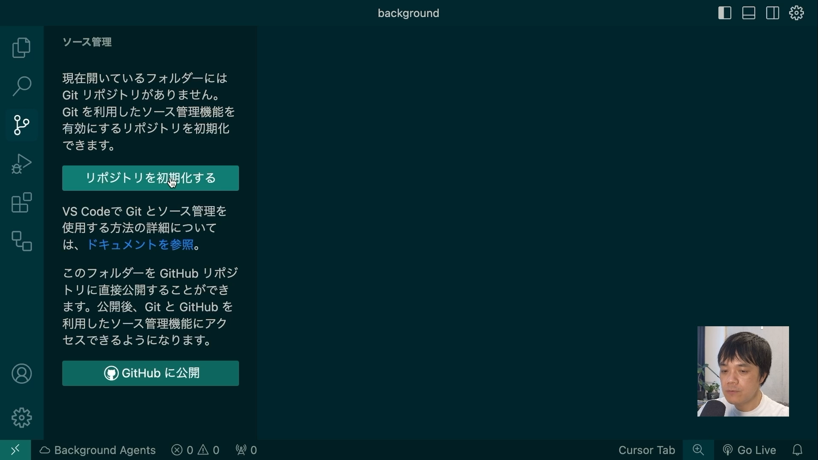Open the Accounts menu
This screenshot has width=818, height=460.
point(21,374)
